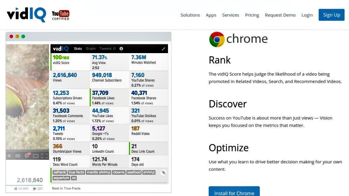Click the Login link

[307, 15]
